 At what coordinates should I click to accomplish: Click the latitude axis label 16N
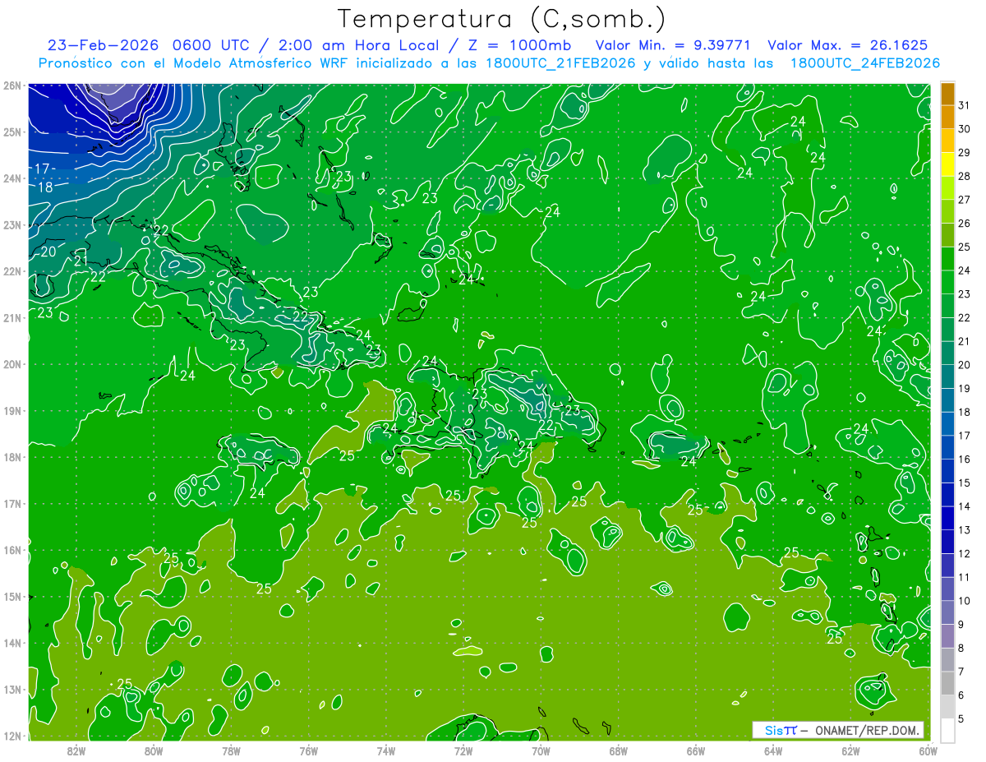(x=12, y=550)
